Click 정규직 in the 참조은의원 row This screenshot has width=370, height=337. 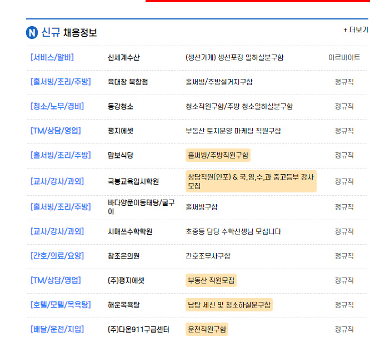coord(344,256)
